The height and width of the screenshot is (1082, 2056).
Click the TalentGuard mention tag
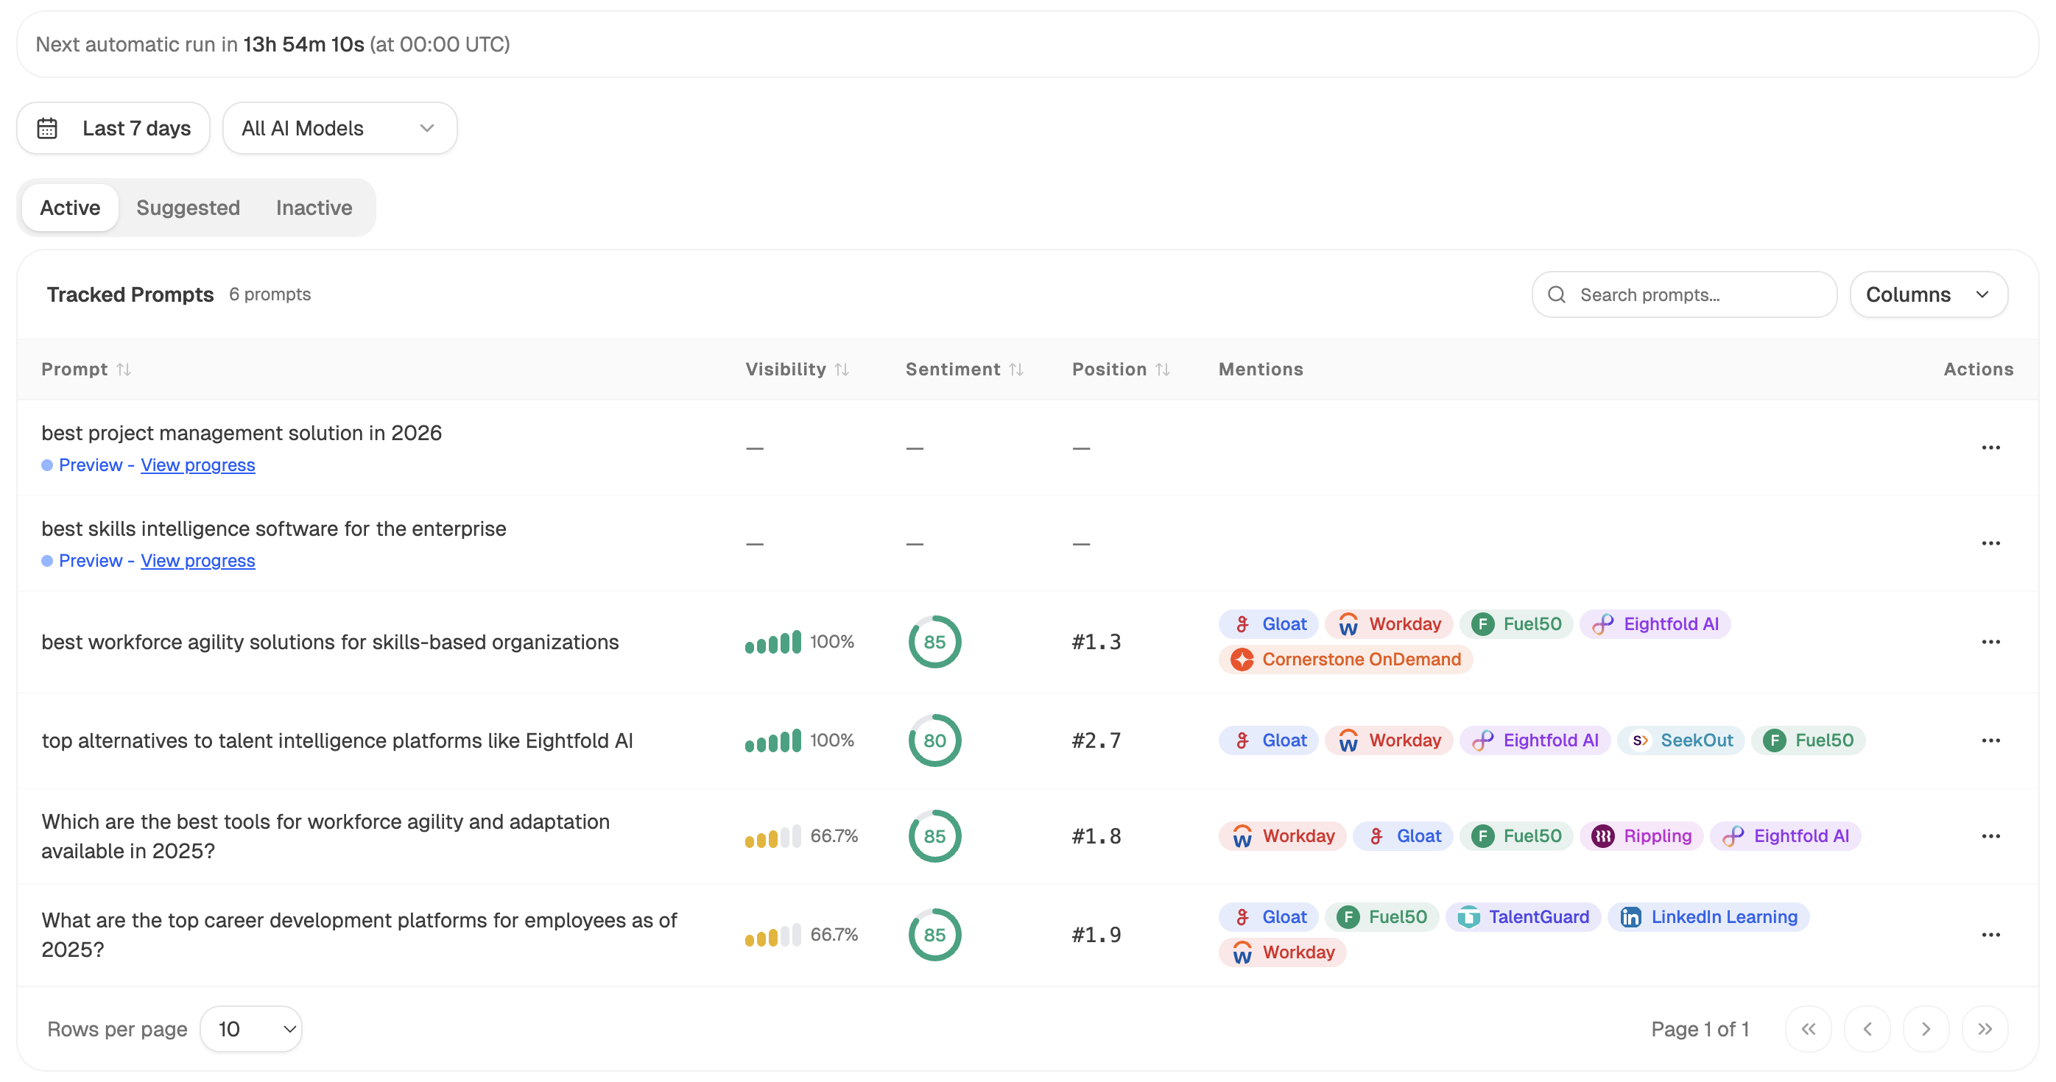(x=1523, y=918)
